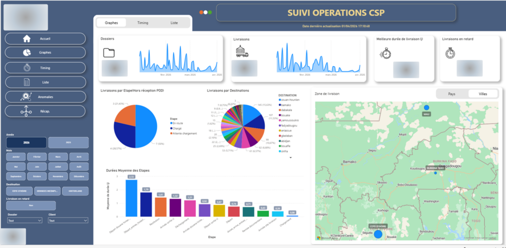
Task: Expand the Dossier dropdown
Action: [25, 220]
